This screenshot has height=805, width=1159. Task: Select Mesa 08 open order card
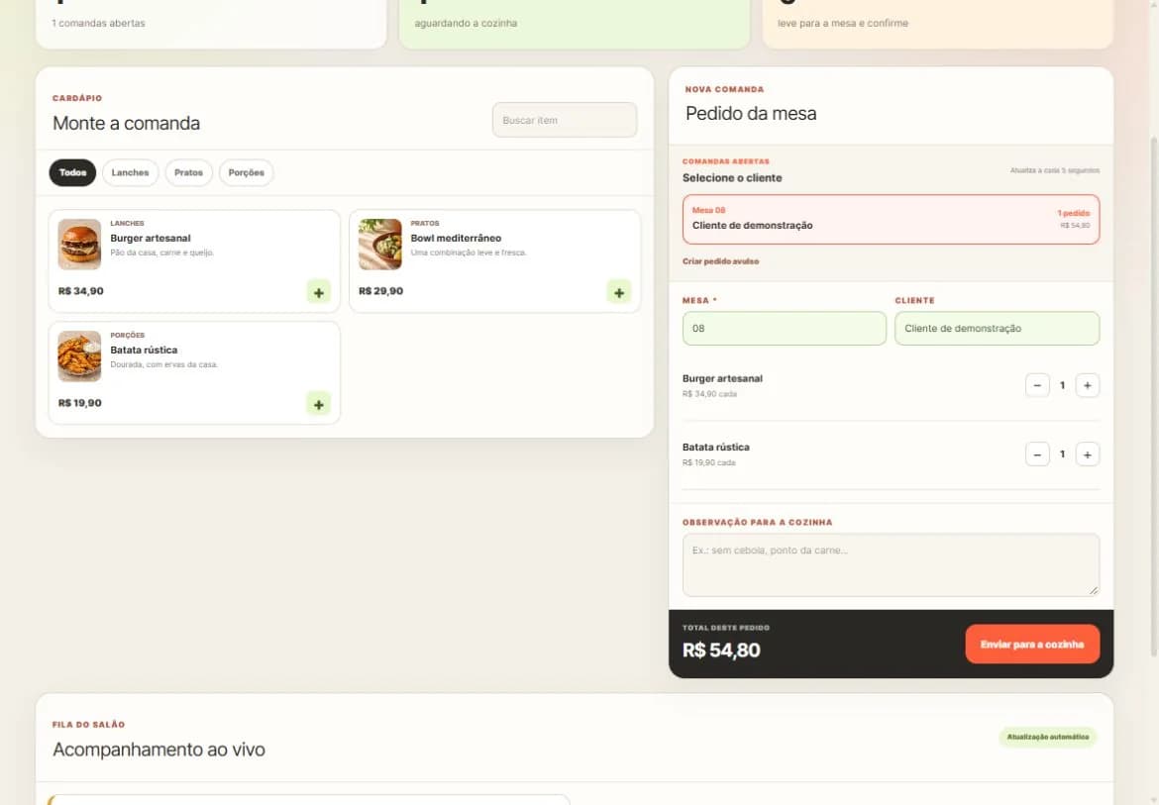coord(891,220)
